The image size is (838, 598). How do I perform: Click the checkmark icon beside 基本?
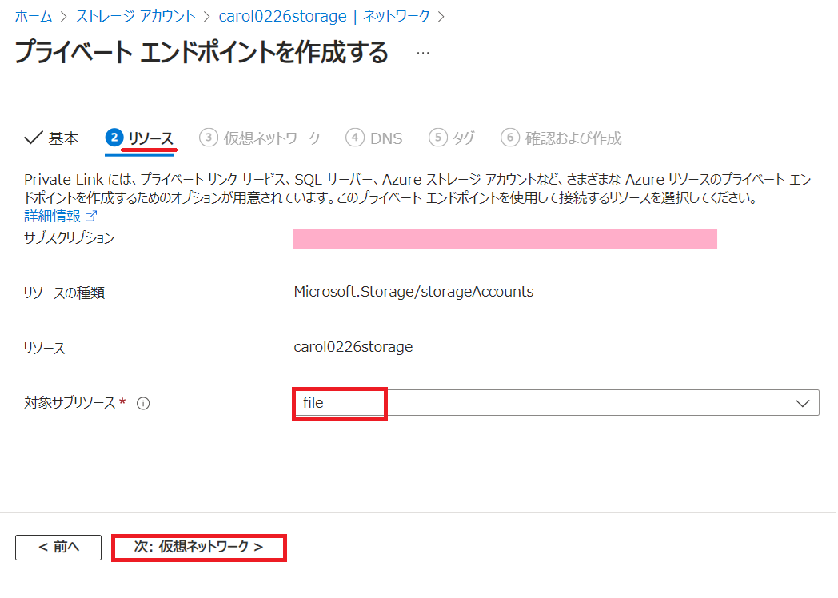[33, 138]
